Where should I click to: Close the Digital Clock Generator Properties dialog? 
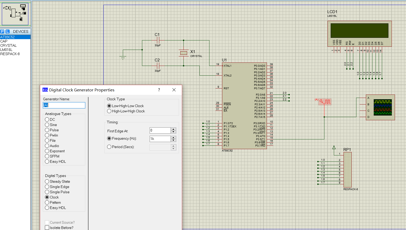[x=174, y=90]
